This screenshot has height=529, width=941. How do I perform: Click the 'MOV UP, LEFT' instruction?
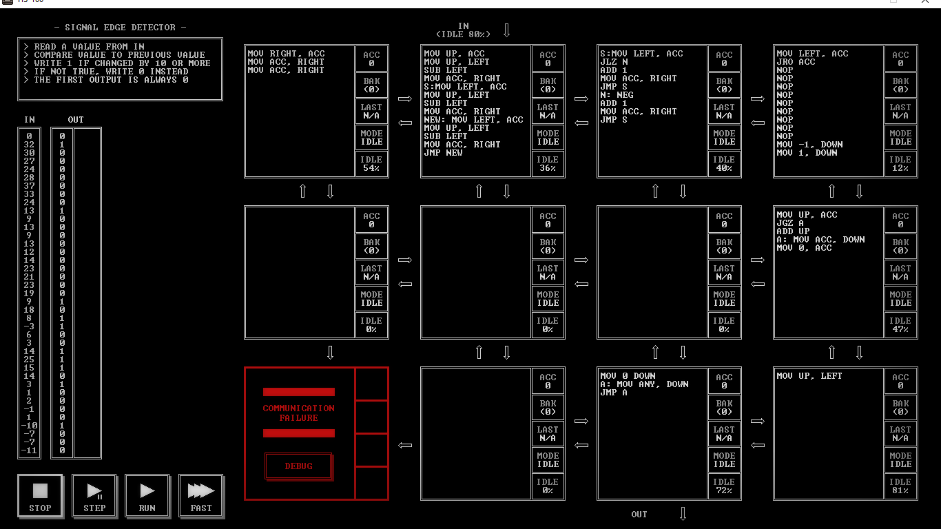point(809,376)
